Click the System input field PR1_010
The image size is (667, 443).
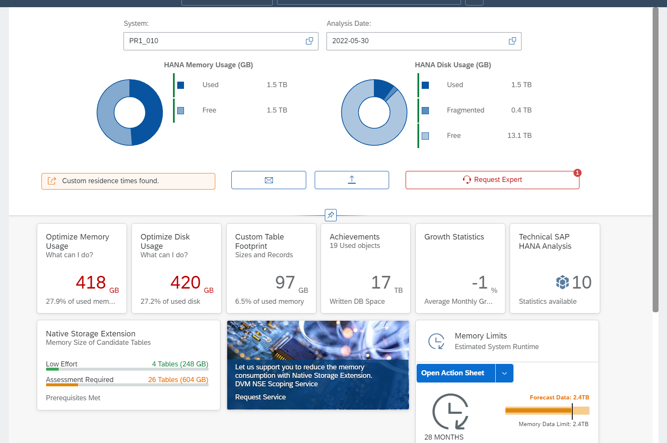click(x=214, y=41)
